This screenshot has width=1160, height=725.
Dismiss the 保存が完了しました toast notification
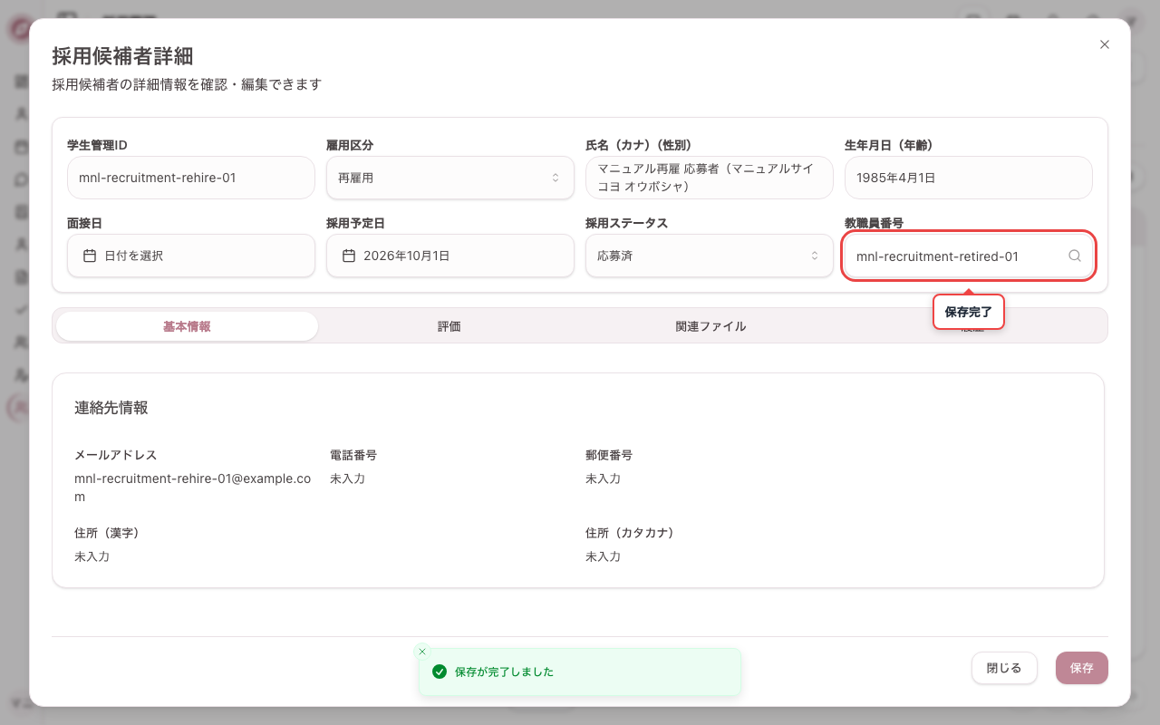click(x=421, y=652)
